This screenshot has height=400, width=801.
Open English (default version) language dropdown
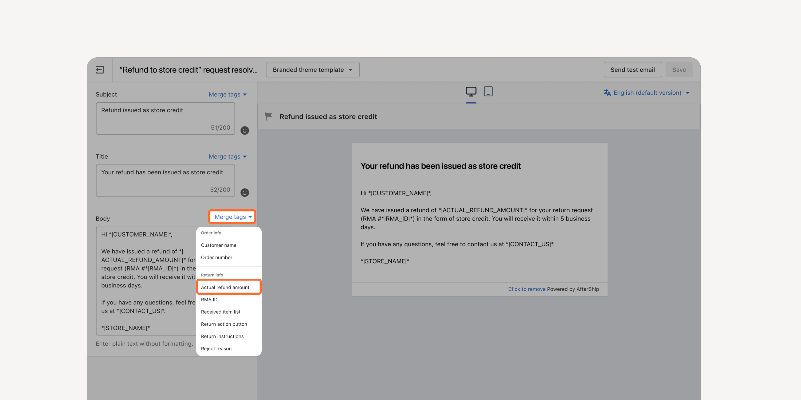pos(647,93)
